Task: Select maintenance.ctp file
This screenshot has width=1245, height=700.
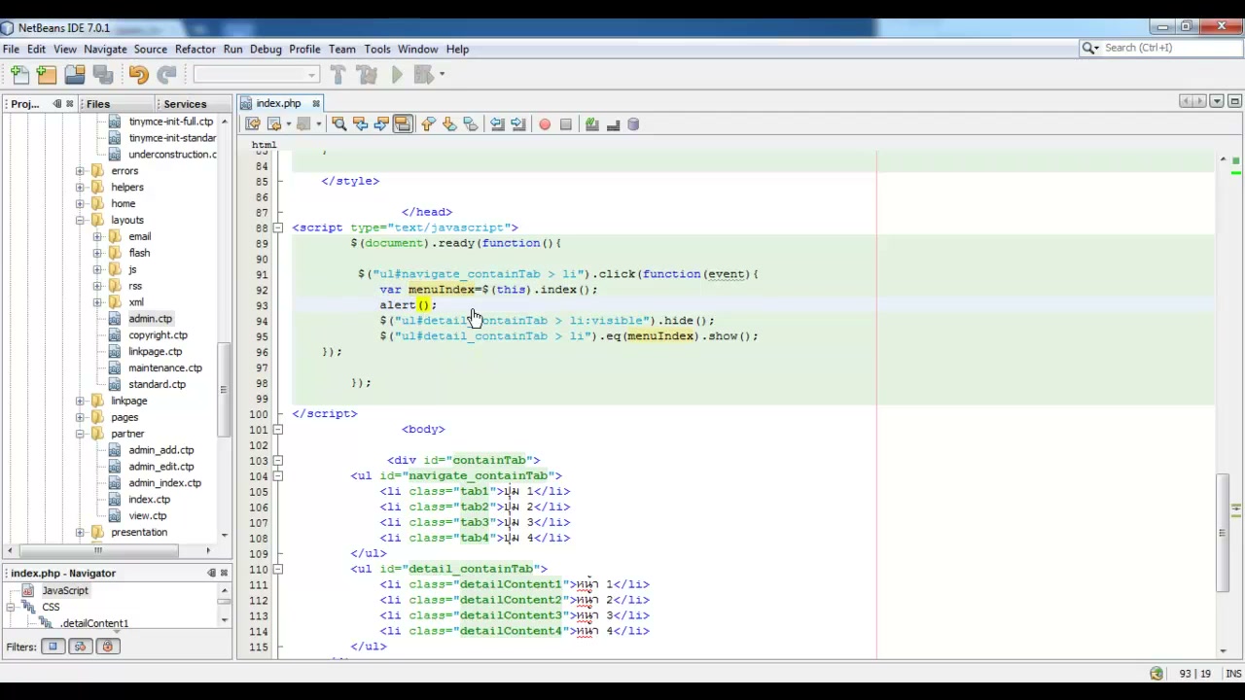Action: coord(165,368)
